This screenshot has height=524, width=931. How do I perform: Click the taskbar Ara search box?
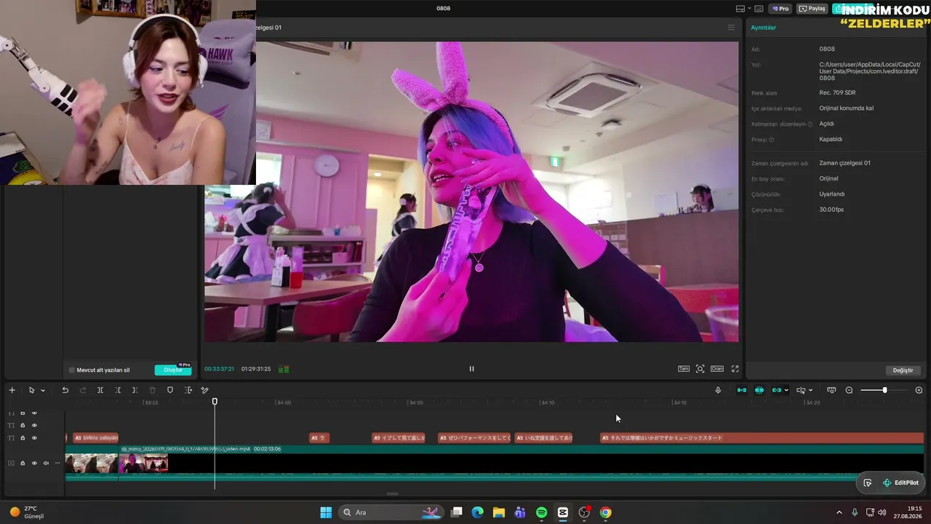pos(393,512)
